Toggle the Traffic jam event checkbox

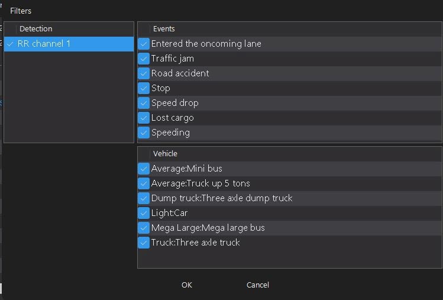144,59
